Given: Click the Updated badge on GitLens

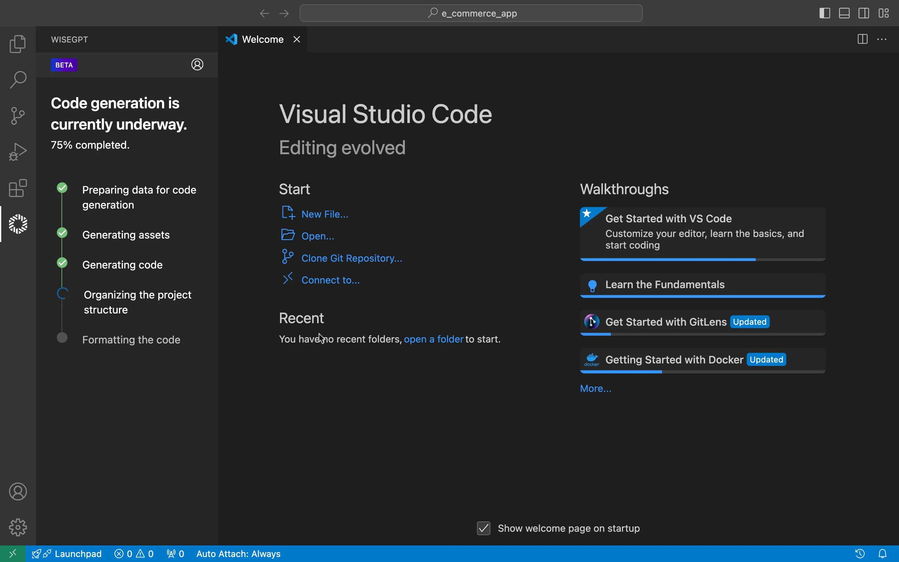Looking at the screenshot, I should pos(750,322).
